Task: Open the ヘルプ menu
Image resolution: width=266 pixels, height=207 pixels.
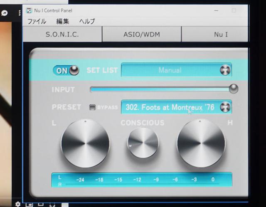Action: pyautogui.click(x=87, y=21)
